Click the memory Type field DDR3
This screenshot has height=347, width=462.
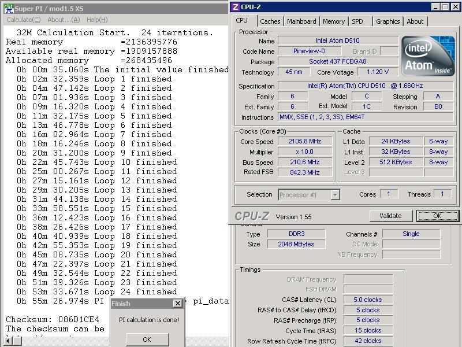296,234
